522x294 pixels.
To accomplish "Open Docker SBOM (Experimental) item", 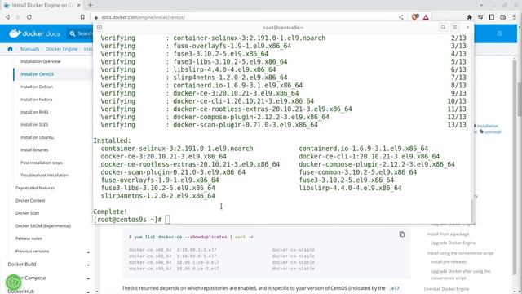I will point(43,225).
